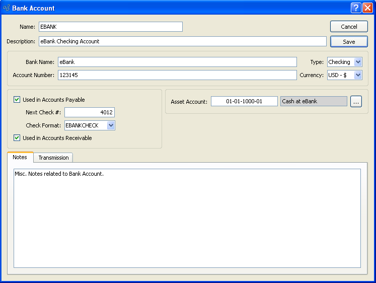The image size is (376, 283).
Task: Toggle Used in Accounts Receivable checkbox
Action: click(x=17, y=138)
